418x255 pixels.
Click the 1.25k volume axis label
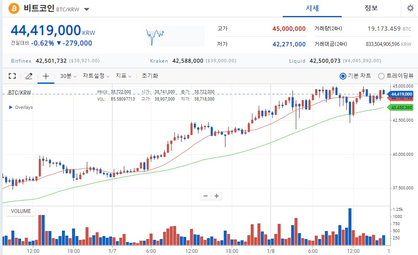(398, 210)
